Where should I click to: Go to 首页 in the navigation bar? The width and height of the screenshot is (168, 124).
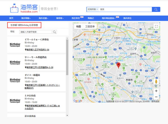click(x=11, y=18)
